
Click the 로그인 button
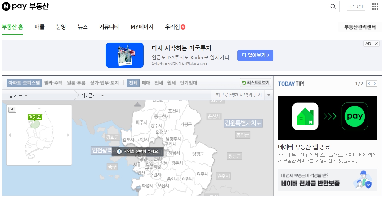(x=356, y=7)
